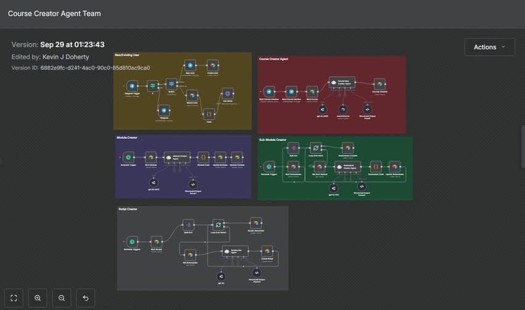The image size is (525, 310).
Task: Select the Scripts Generated node in Script Creator
Action: (x=256, y=223)
